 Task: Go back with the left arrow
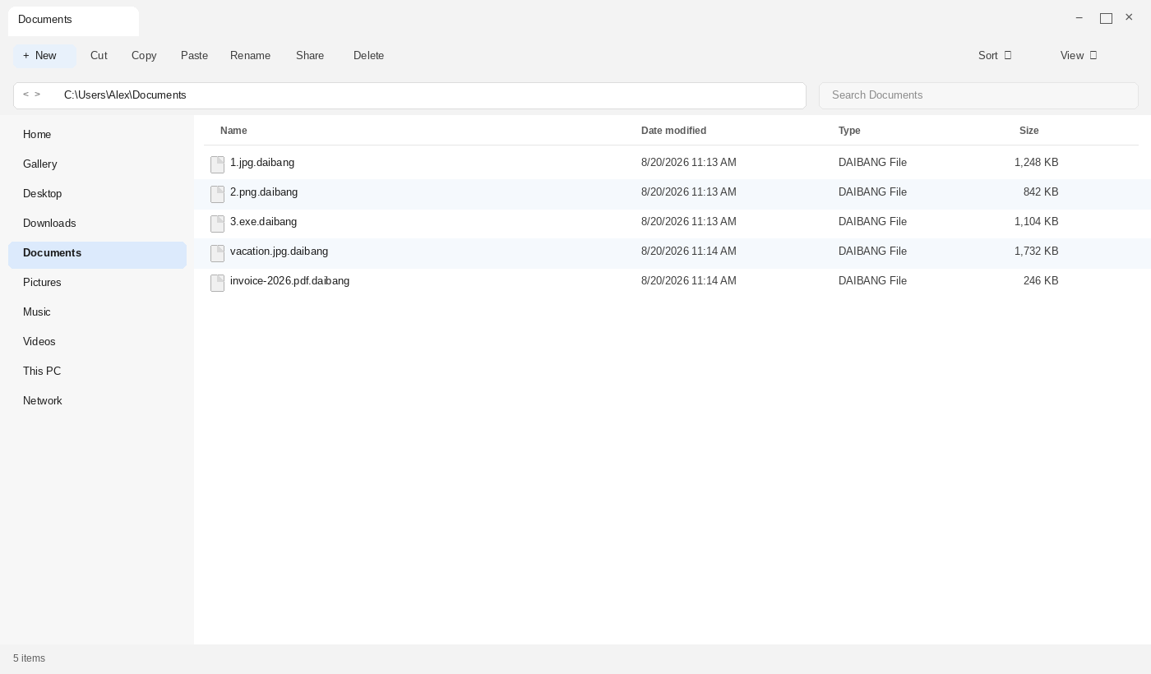[26, 95]
